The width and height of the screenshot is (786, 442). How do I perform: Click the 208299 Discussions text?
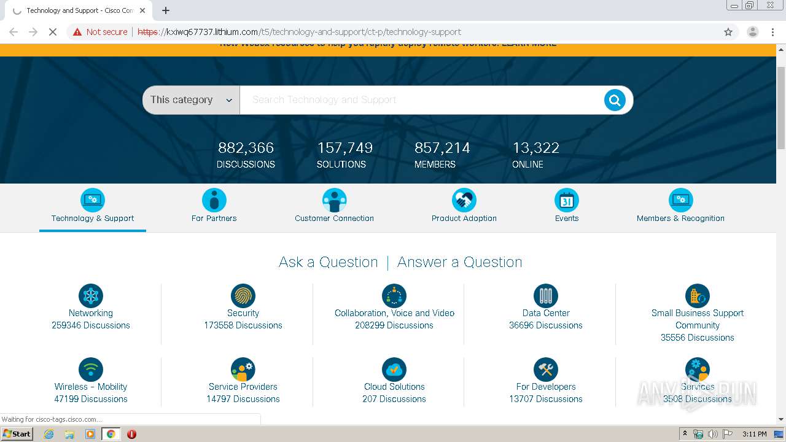pos(394,325)
